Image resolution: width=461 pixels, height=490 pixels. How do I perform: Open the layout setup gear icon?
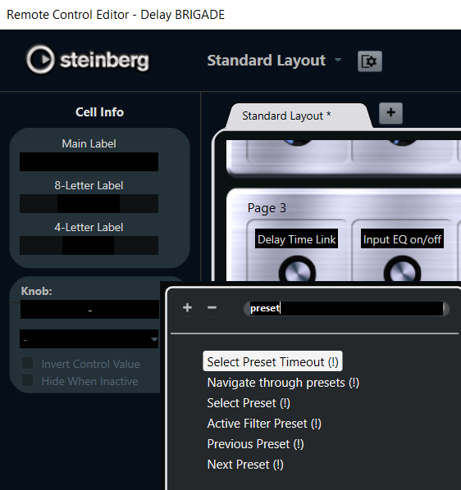click(370, 61)
